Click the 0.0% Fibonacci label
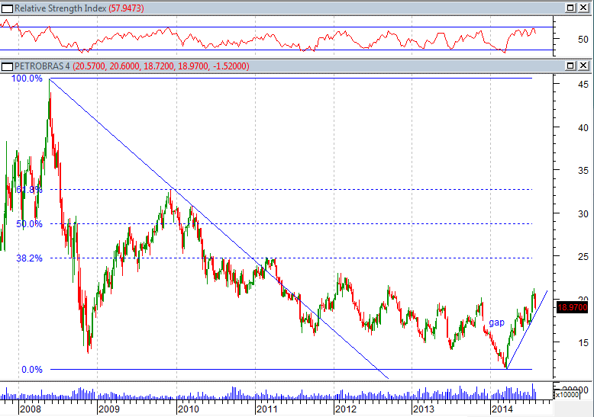The height and width of the screenshot is (417, 594). click(x=32, y=369)
